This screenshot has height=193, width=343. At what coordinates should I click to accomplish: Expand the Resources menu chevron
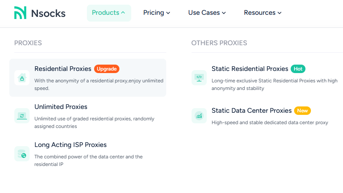279,13
